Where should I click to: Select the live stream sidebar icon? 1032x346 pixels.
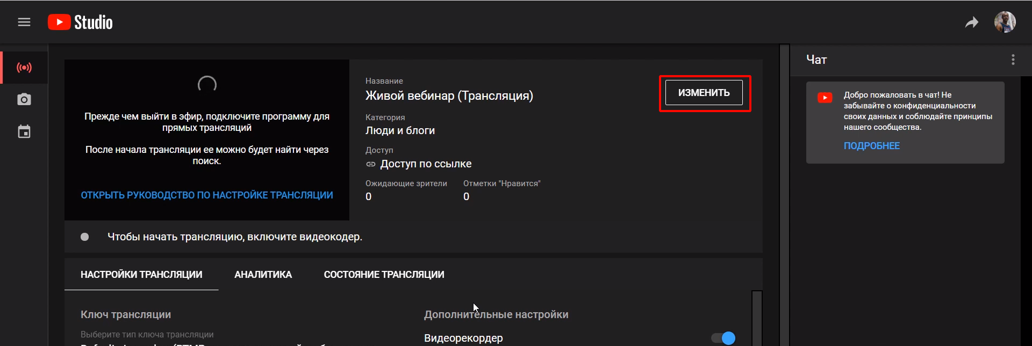[24, 68]
